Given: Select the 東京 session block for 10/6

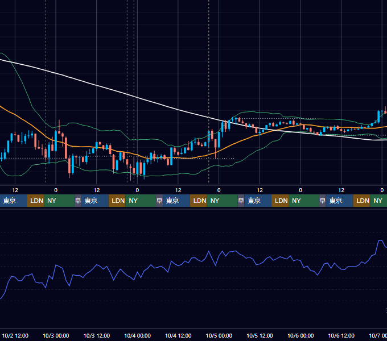Looking at the screenshot, I should coord(339,201).
